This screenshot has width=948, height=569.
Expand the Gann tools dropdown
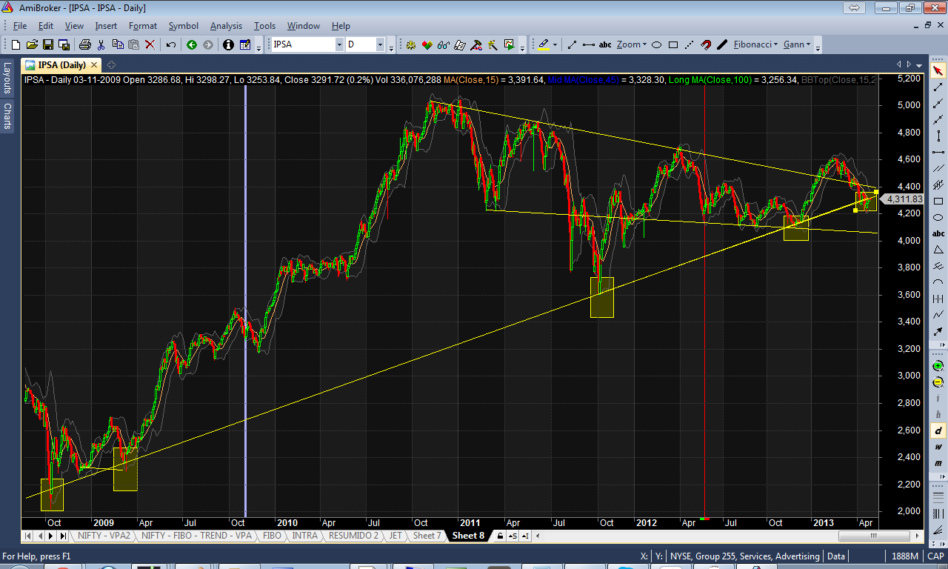(x=797, y=44)
